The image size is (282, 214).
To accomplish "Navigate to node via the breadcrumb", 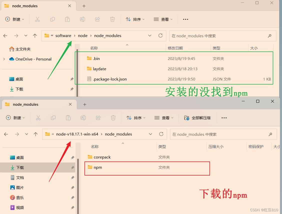I will point(83,36).
